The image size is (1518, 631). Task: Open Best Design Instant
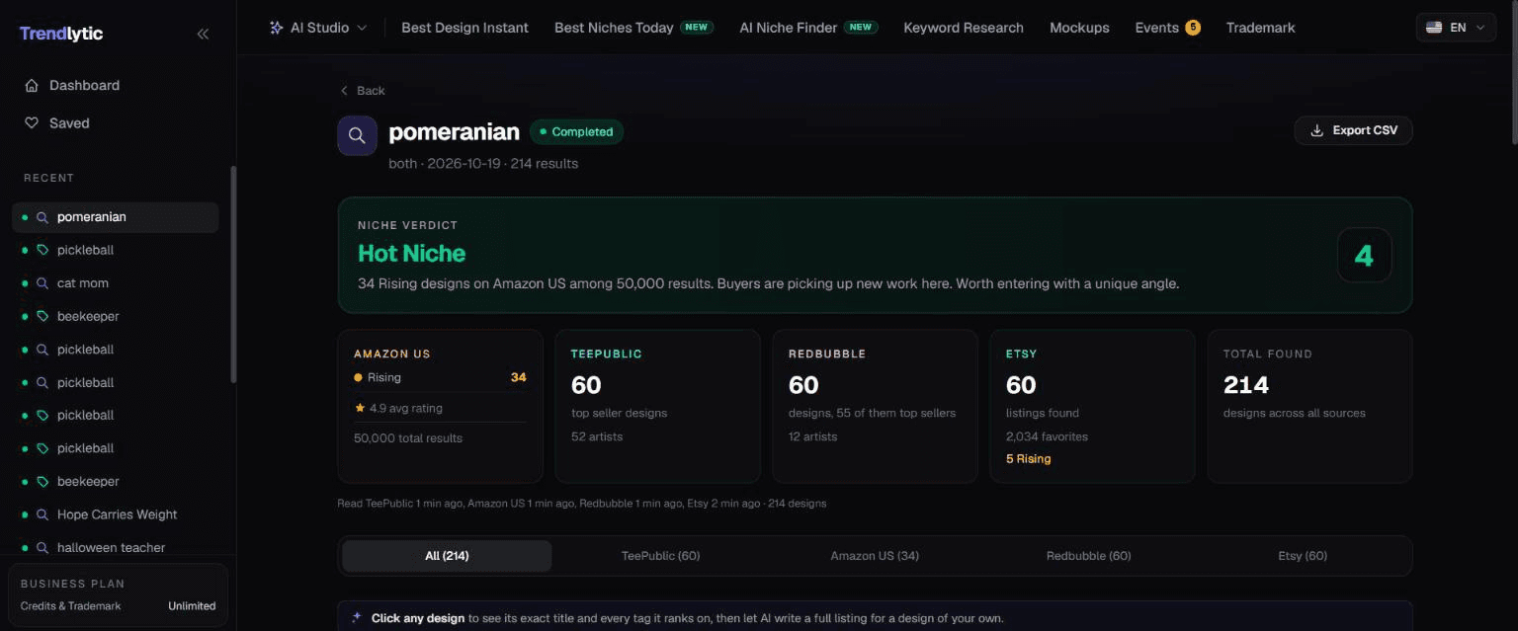464,28
